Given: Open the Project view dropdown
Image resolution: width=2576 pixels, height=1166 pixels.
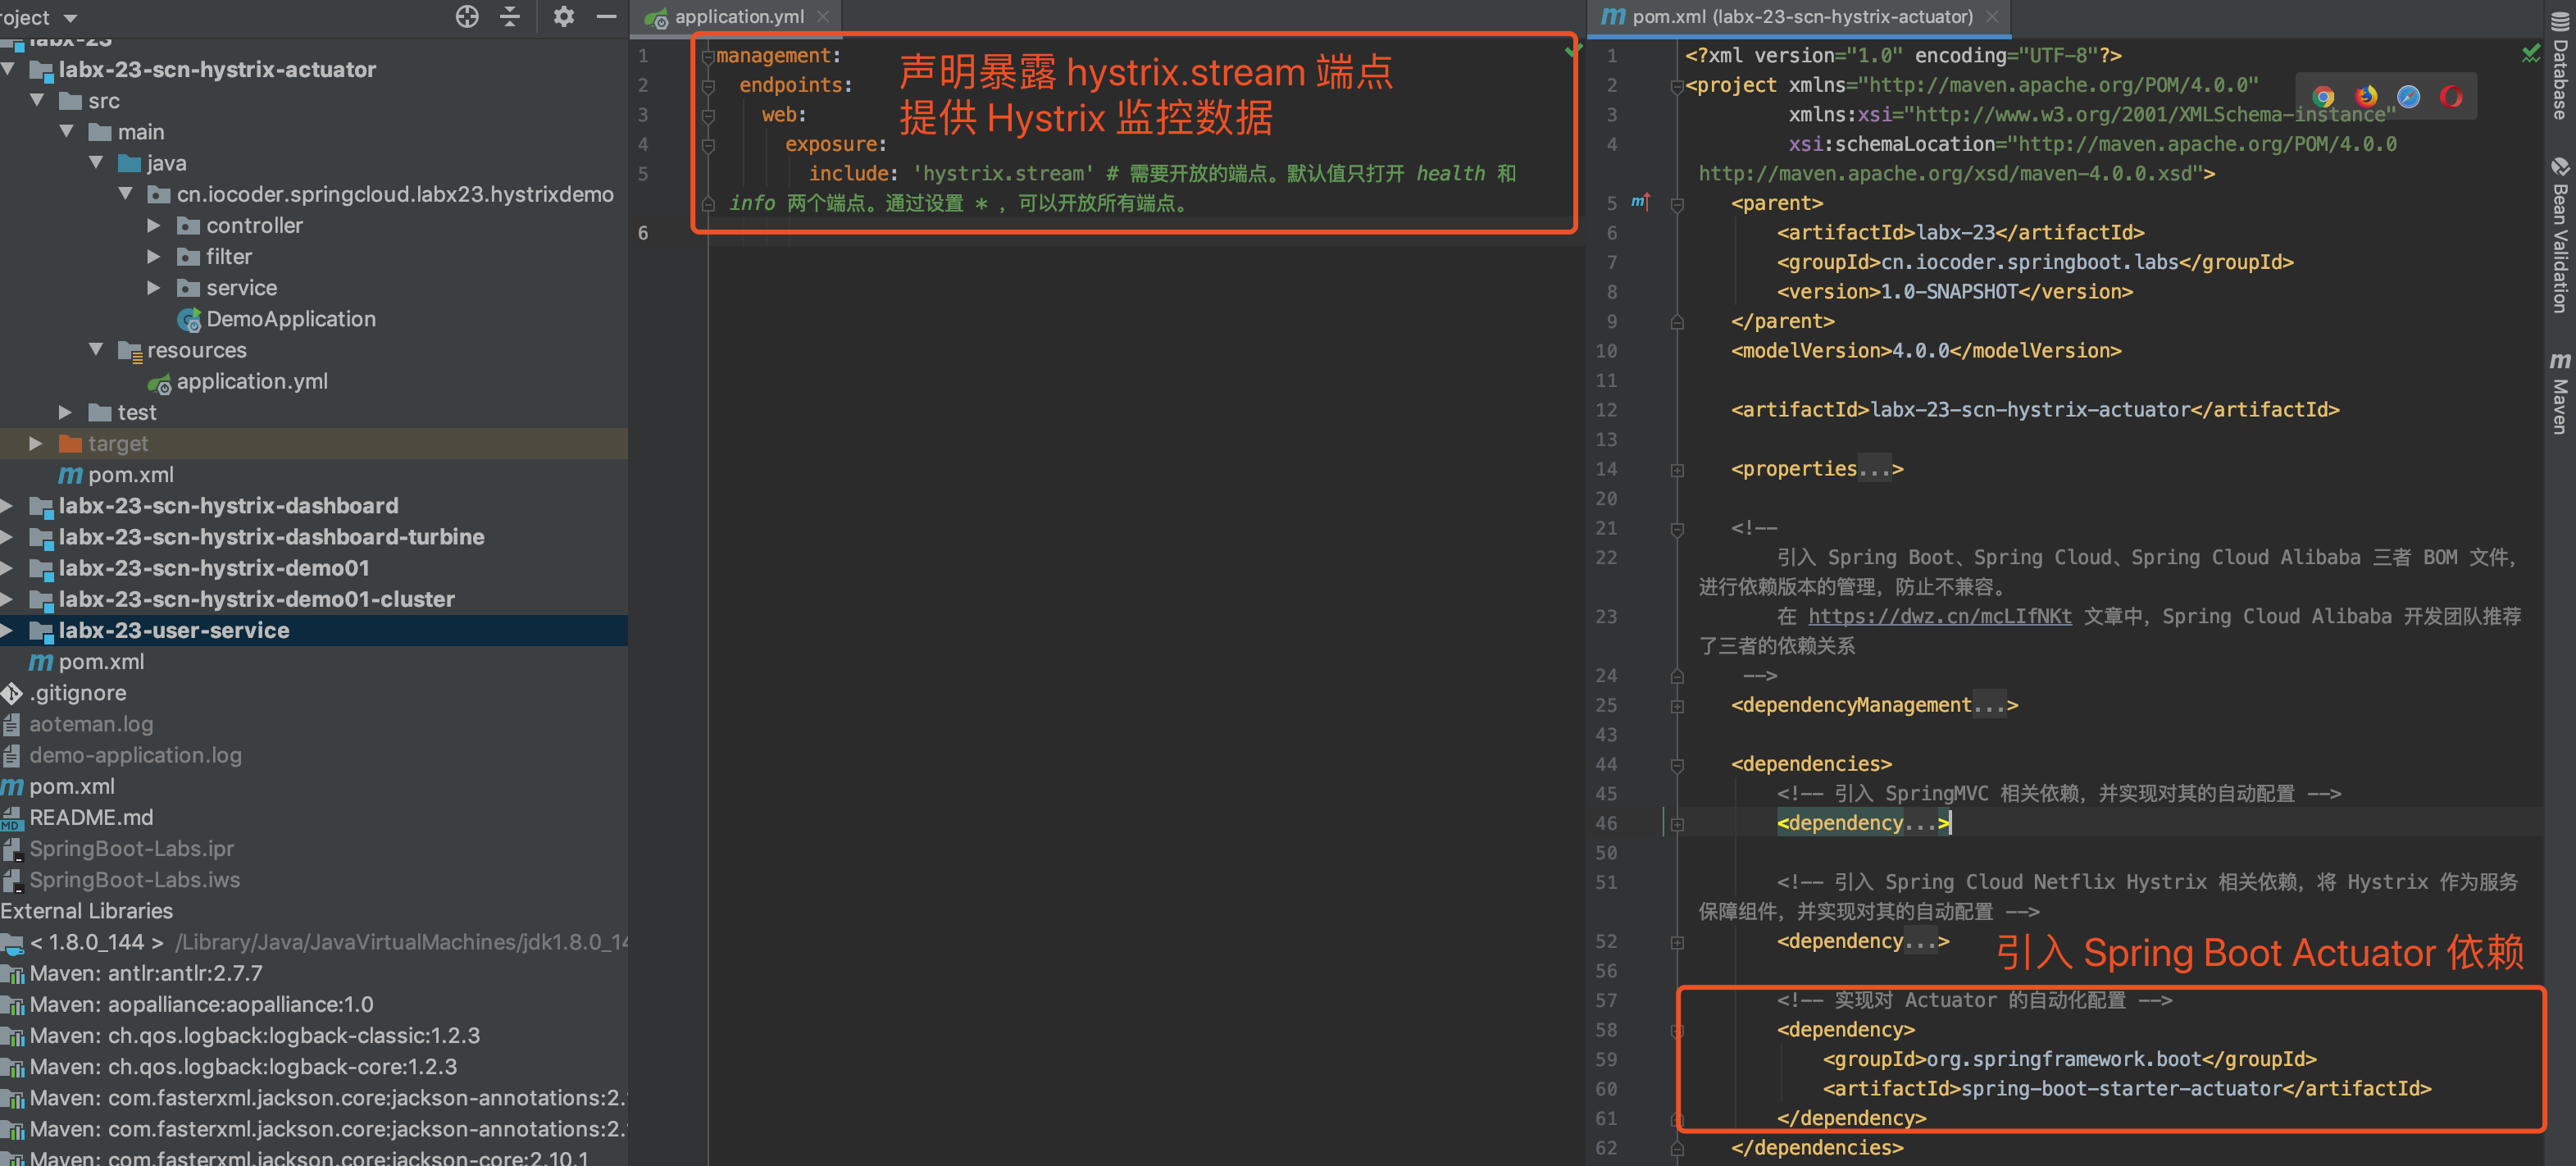Looking at the screenshot, I should point(70,17).
